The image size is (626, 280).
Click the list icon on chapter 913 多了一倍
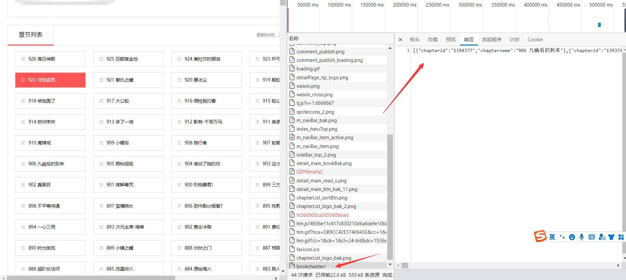click(101, 122)
